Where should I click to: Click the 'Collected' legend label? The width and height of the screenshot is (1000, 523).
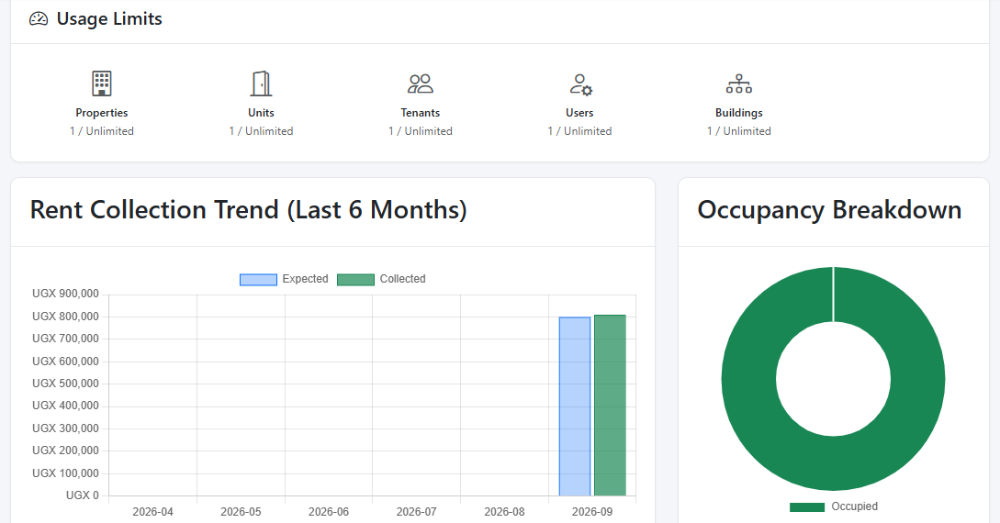click(402, 279)
